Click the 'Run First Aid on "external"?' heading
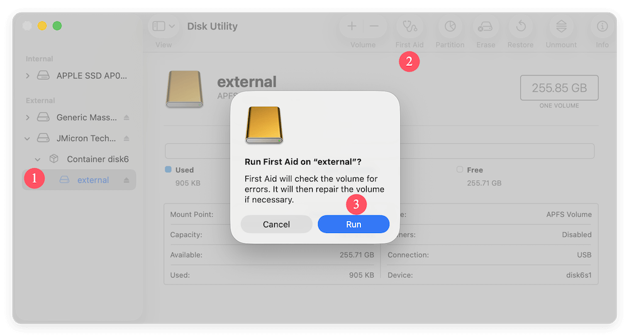 [x=303, y=162]
